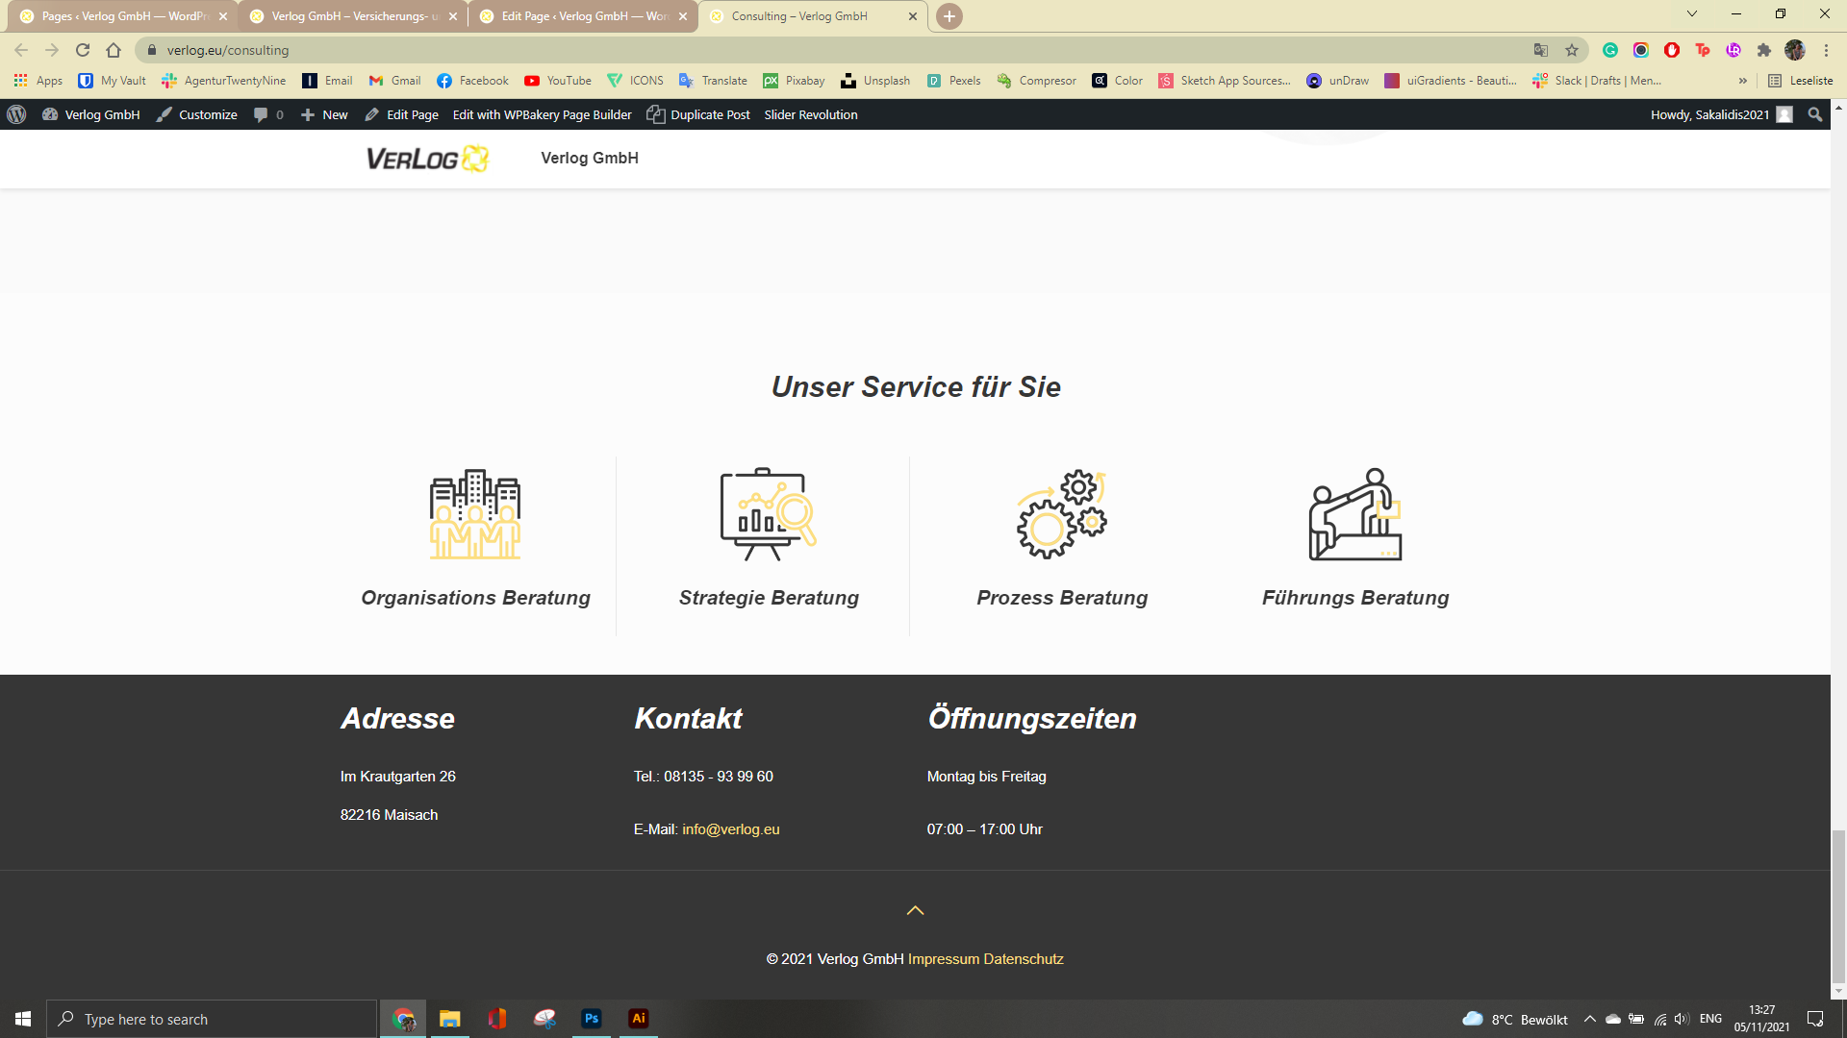Open comments bubble in admin bar
The image size is (1847, 1038).
pyautogui.click(x=267, y=114)
